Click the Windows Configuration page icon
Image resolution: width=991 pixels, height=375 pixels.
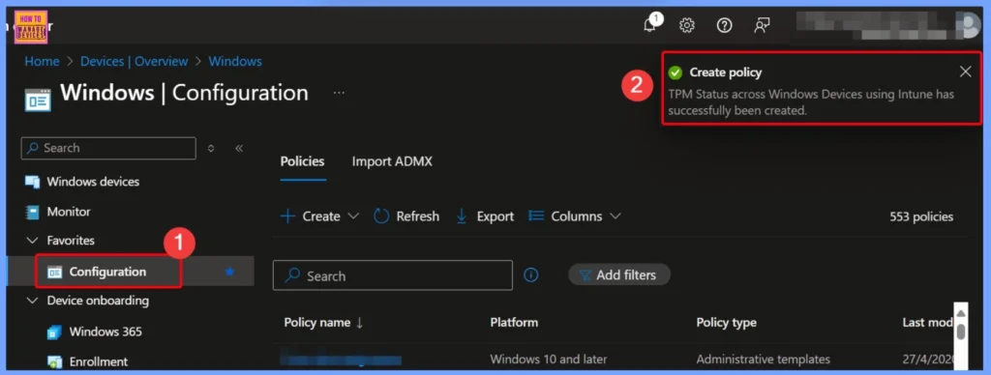38,100
